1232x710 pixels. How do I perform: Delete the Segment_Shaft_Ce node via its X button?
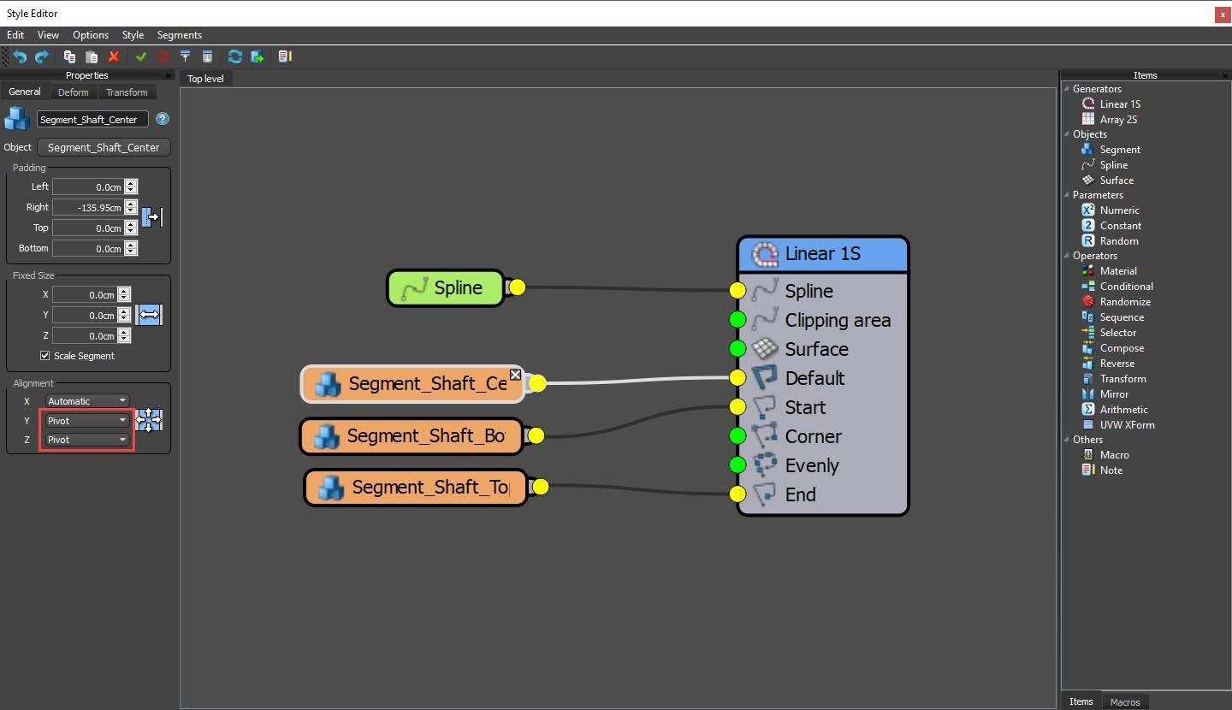515,375
